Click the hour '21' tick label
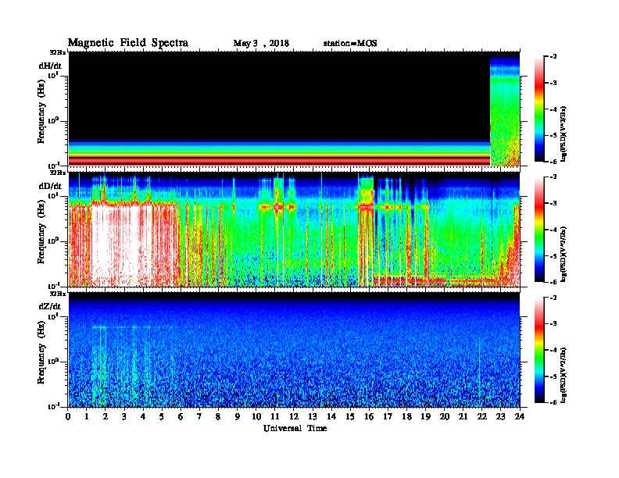The width and height of the screenshot is (619, 478). (463, 416)
